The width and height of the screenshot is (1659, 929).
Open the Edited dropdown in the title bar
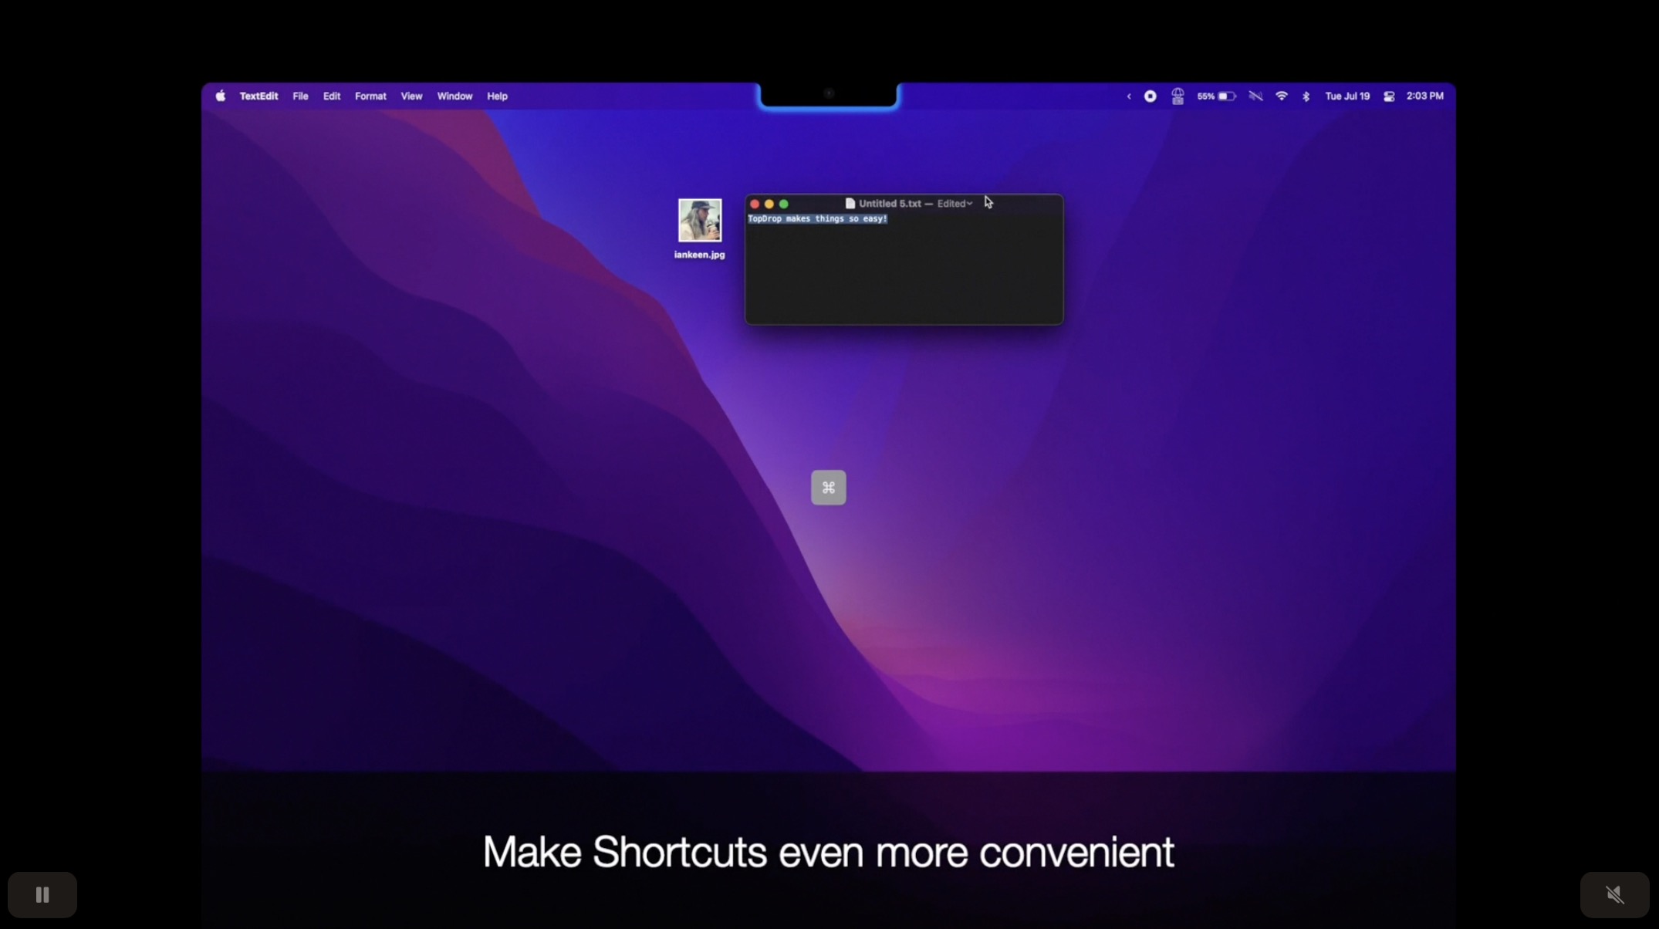point(955,204)
